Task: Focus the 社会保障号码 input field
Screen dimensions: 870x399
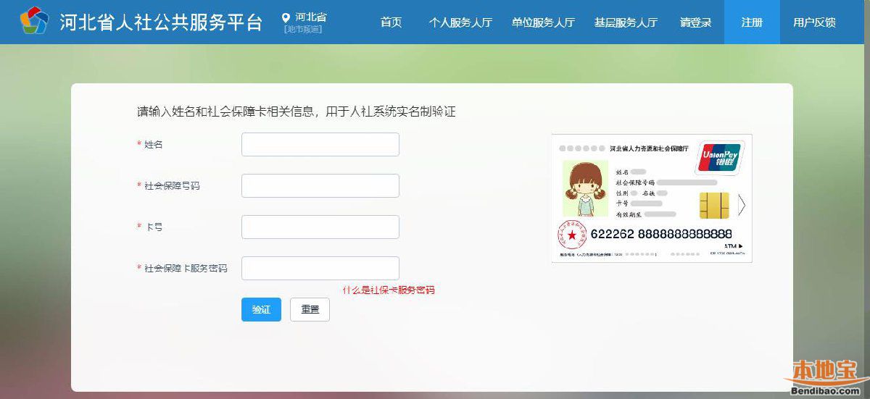Action: tap(320, 185)
